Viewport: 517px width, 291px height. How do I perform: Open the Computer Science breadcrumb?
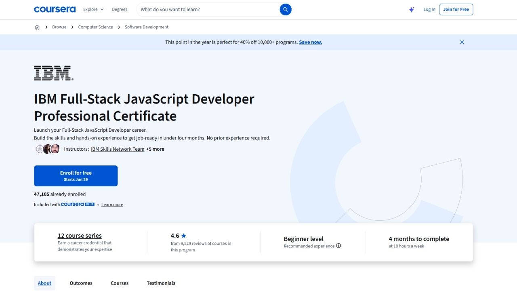click(95, 27)
